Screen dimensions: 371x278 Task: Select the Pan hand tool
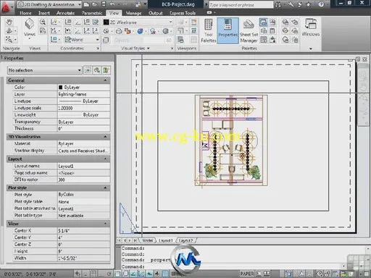9,22
